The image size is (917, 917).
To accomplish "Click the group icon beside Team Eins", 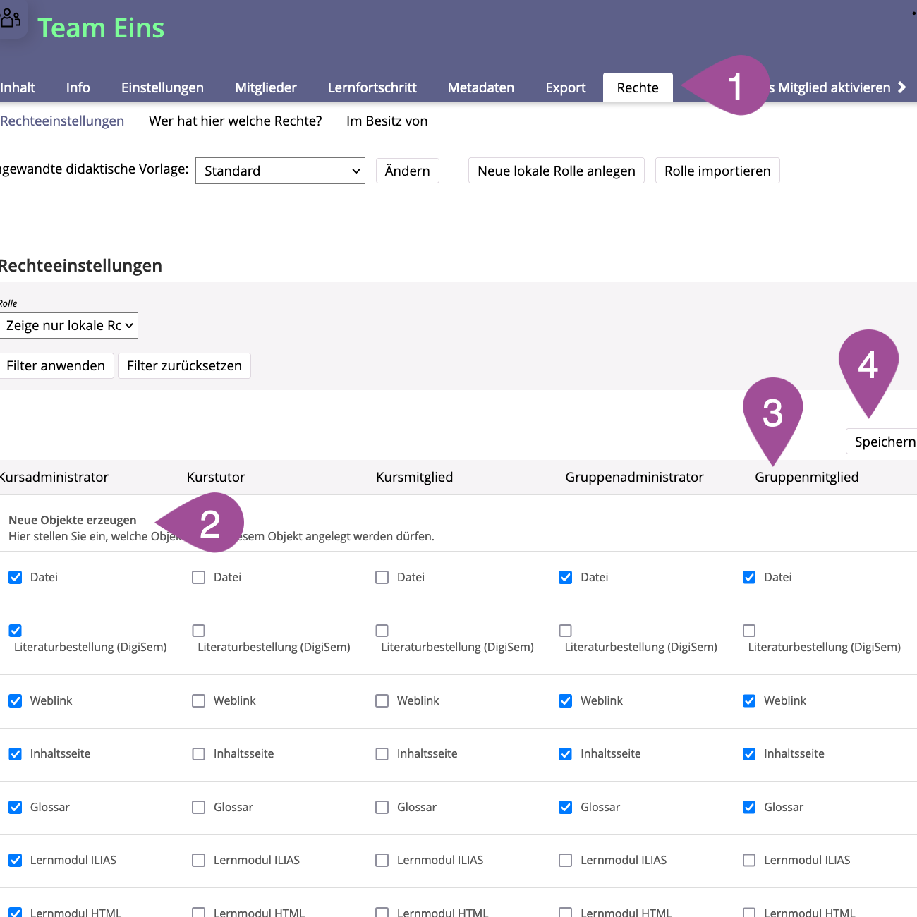I will pos(11,18).
